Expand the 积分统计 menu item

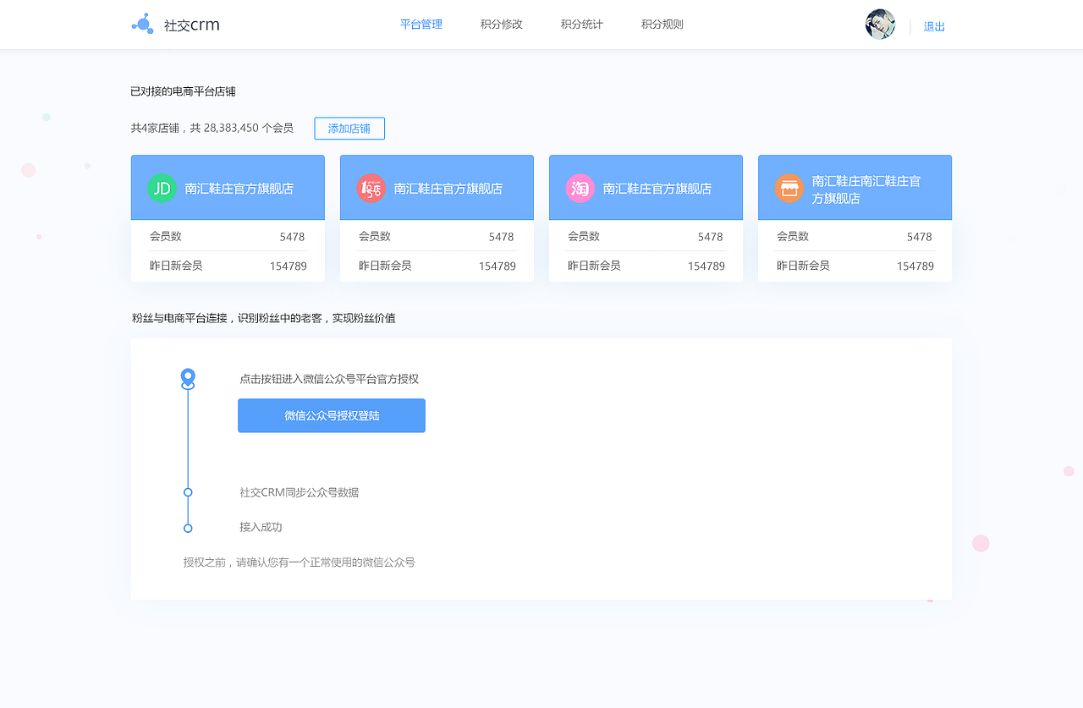click(580, 24)
